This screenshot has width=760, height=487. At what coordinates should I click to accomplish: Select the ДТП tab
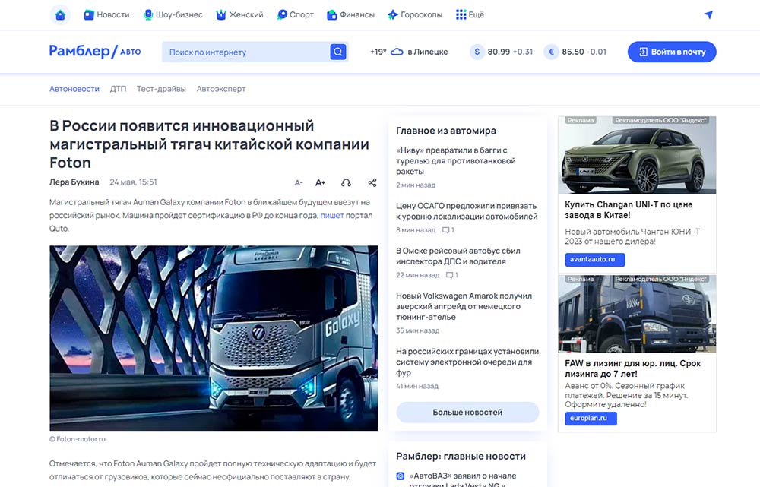pyautogui.click(x=118, y=89)
